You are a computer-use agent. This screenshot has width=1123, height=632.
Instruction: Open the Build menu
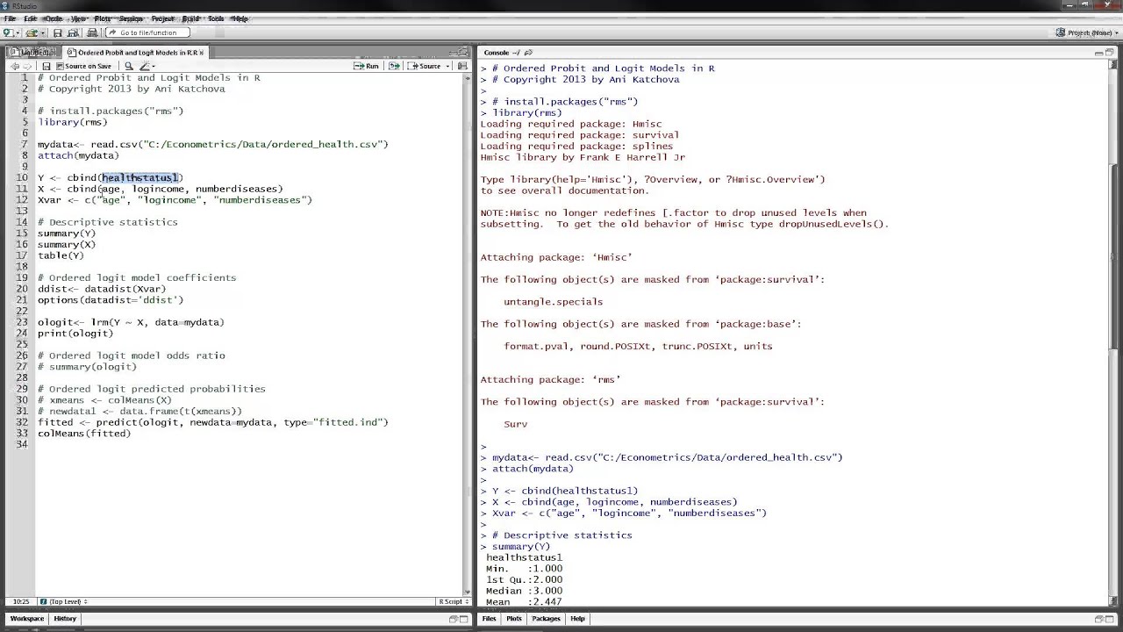click(x=190, y=18)
